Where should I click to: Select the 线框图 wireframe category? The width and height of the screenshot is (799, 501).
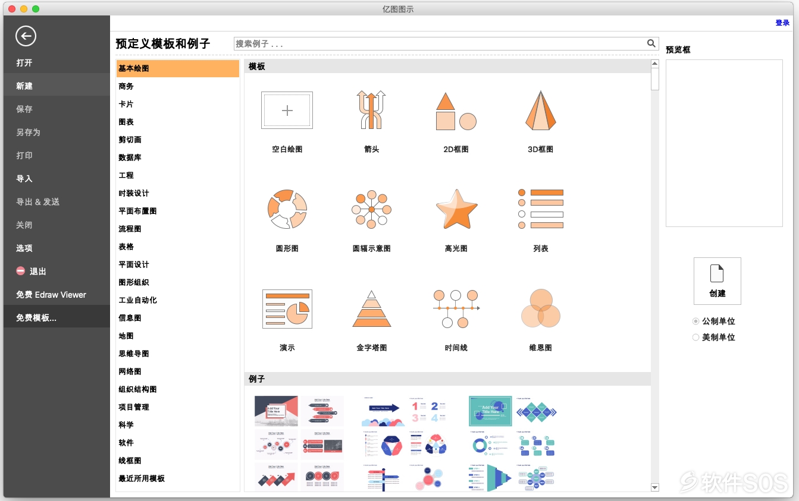(x=178, y=461)
